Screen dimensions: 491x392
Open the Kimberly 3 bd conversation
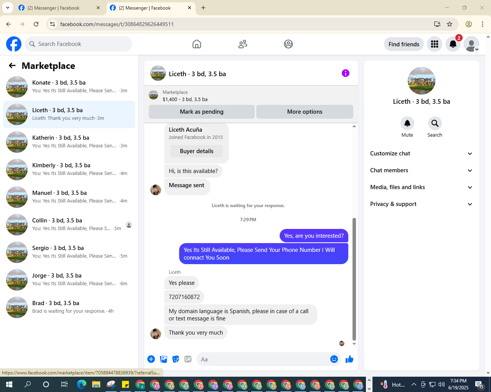tap(69, 170)
